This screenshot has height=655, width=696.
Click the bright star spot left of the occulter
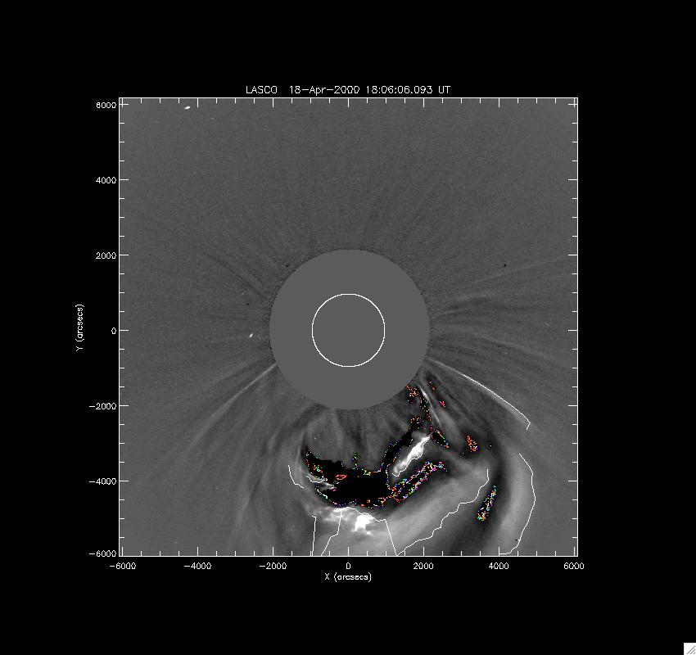point(250,336)
